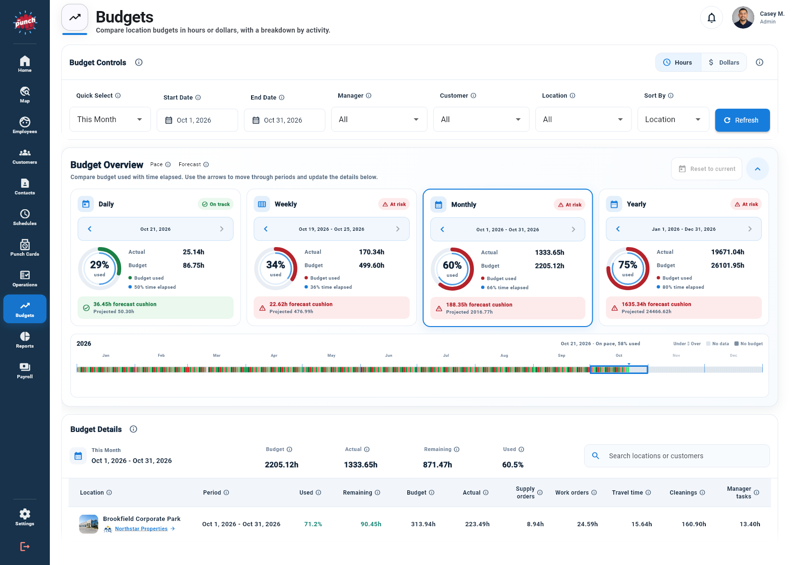805x565 pixels.
Task: Open the Sort By Location dropdown
Action: [x=673, y=119]
